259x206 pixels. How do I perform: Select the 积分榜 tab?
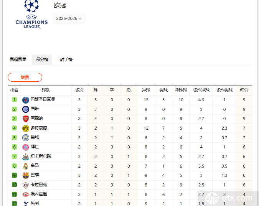click(x=42, y=59)
